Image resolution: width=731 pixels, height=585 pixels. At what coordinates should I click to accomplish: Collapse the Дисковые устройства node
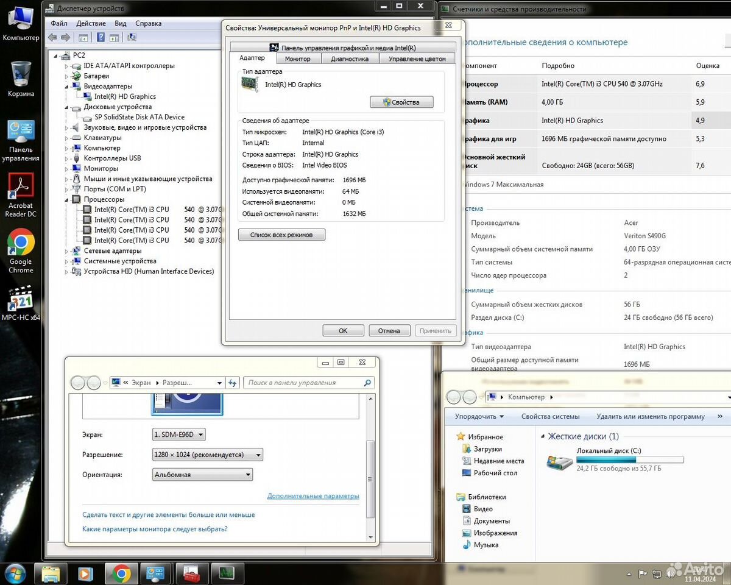coord(67,107)
